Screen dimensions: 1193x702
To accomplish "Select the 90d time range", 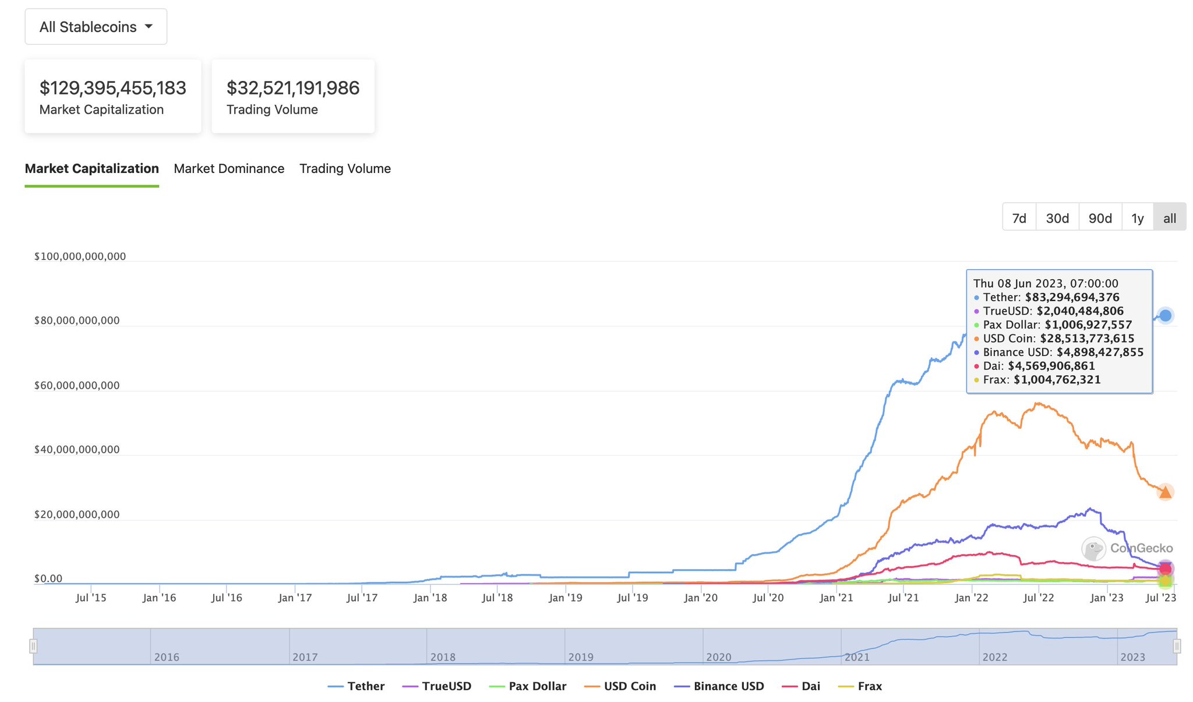I will [1100, 218].
